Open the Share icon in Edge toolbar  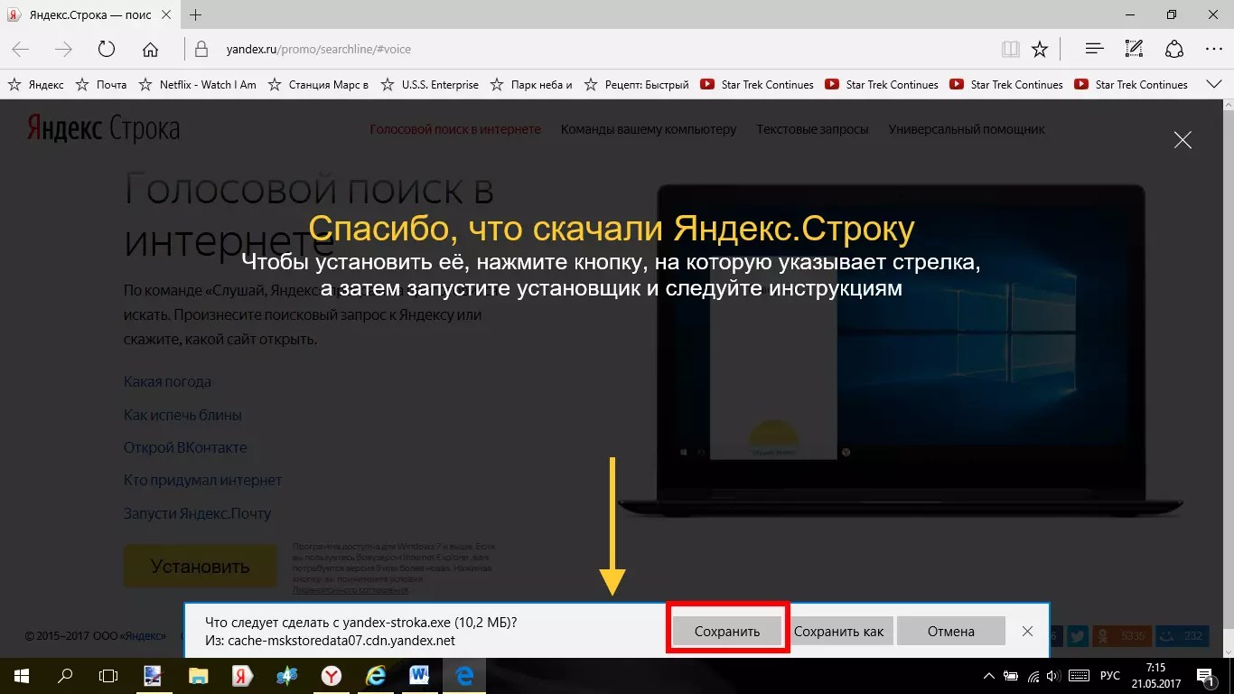1173,49
